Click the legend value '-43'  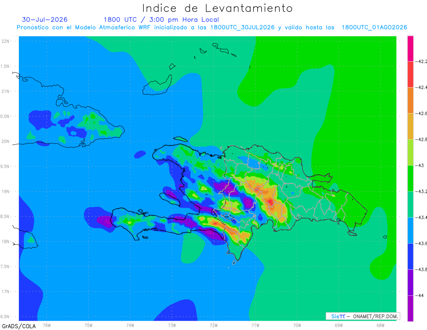click(x=420, y=165)
